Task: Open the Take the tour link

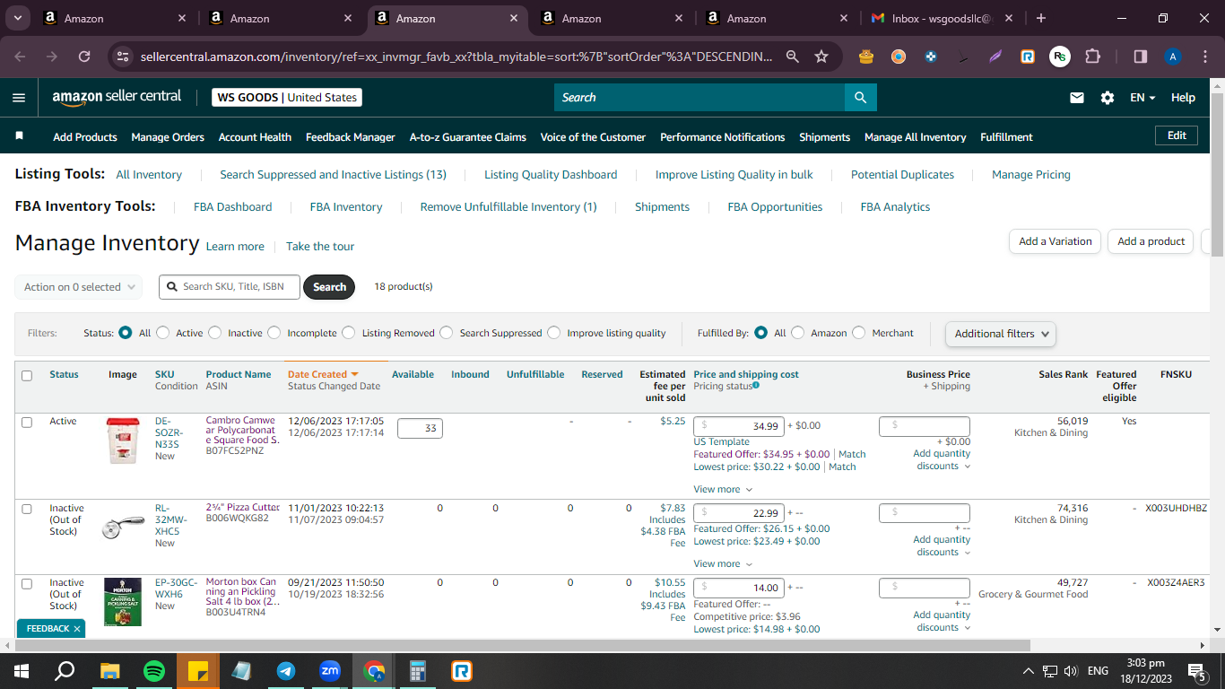Action: (320, 247)
